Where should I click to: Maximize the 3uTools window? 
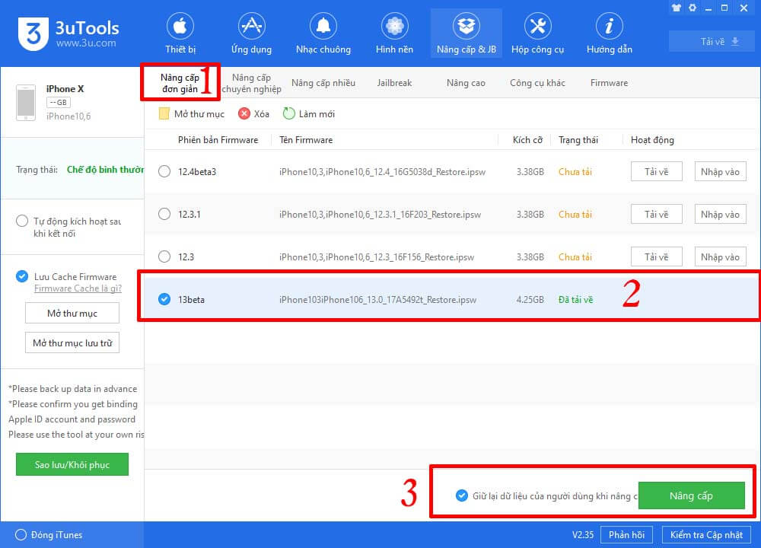(724, 8)
